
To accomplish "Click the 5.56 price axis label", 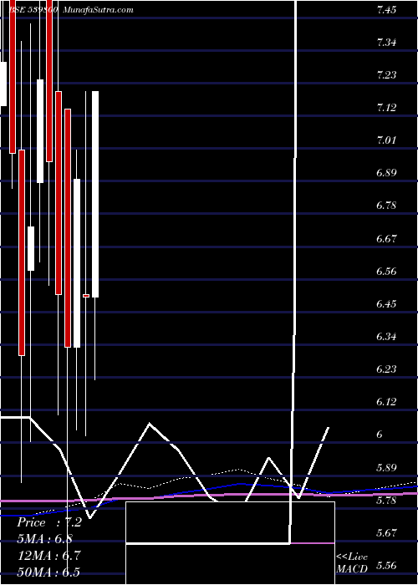I will click(386, 566).
